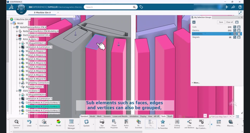
Task: Open the Catalog Browser
Action: [177, 124]
